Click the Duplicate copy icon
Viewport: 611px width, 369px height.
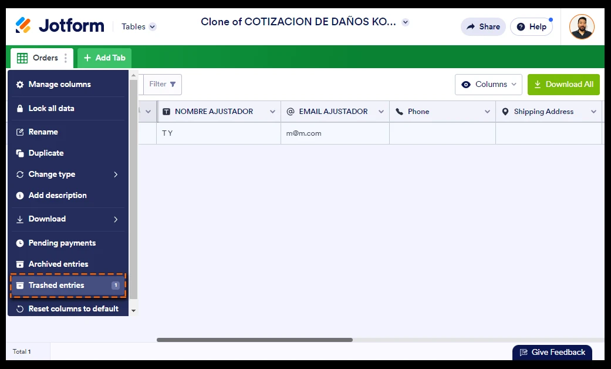(20, 153)
